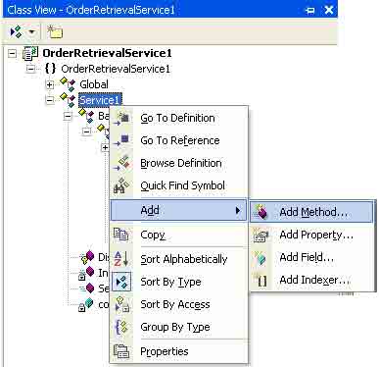
Task: Choose Add Indexer from the submenu
Action: click(311, 281)
